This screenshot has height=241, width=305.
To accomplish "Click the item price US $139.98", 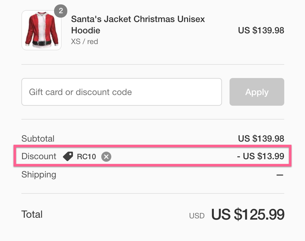I will click(261, 31).
